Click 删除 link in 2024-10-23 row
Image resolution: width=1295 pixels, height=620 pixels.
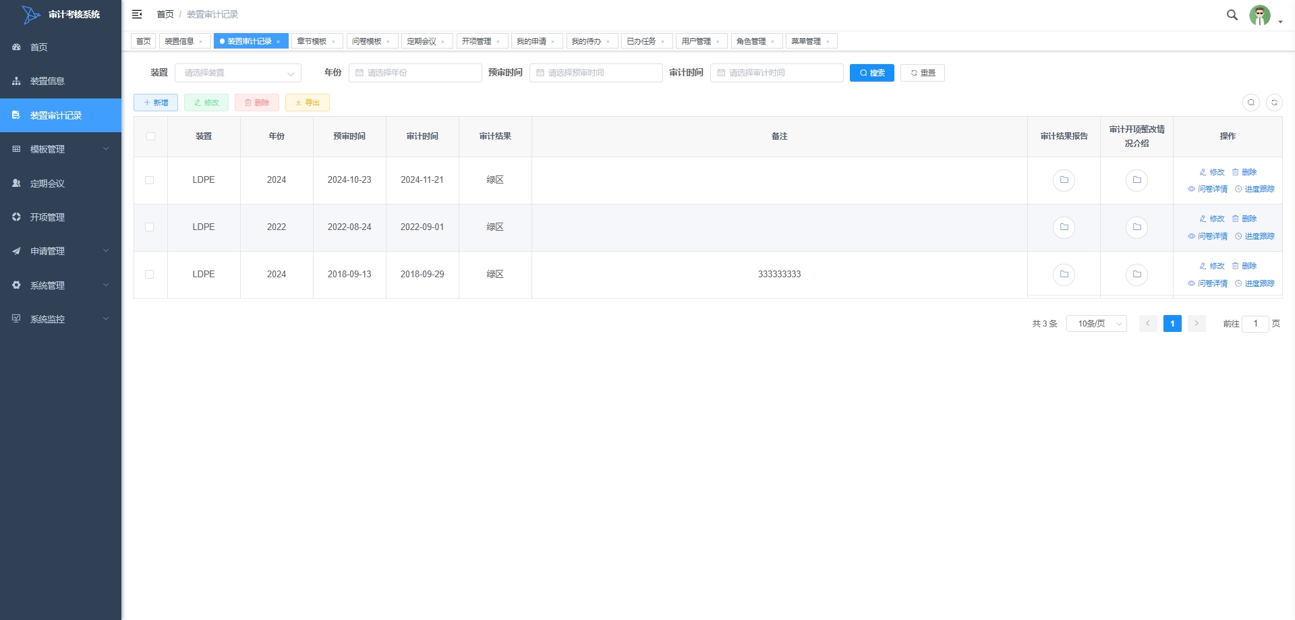(x=1244, y=172)
